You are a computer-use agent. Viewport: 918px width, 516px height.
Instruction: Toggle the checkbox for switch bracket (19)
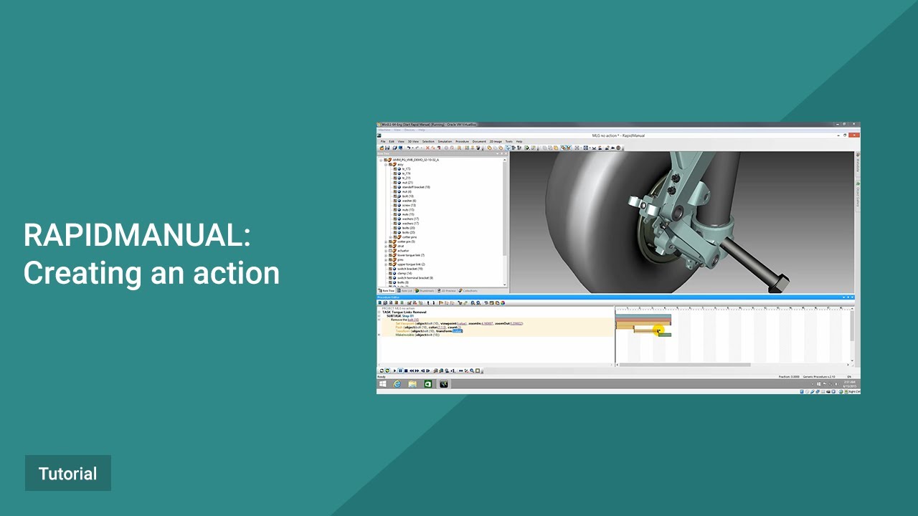pos(390,269)
